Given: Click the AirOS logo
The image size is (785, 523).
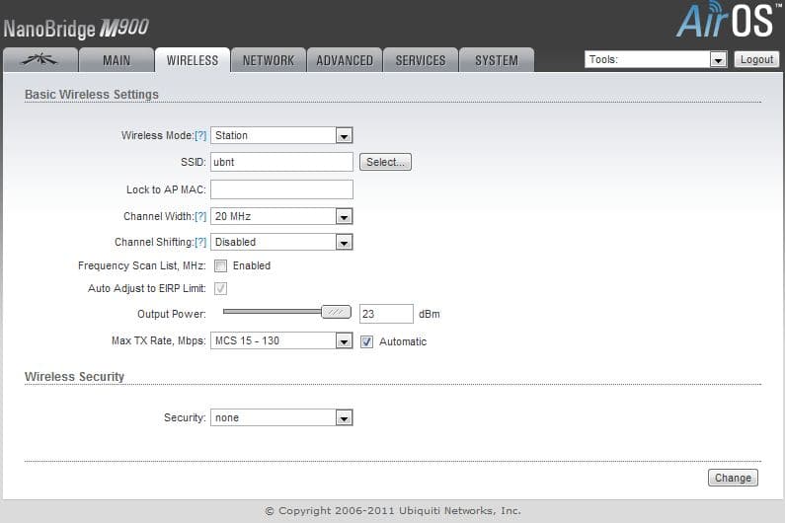Looking at the screenshot, I should [x=729, y=20].
